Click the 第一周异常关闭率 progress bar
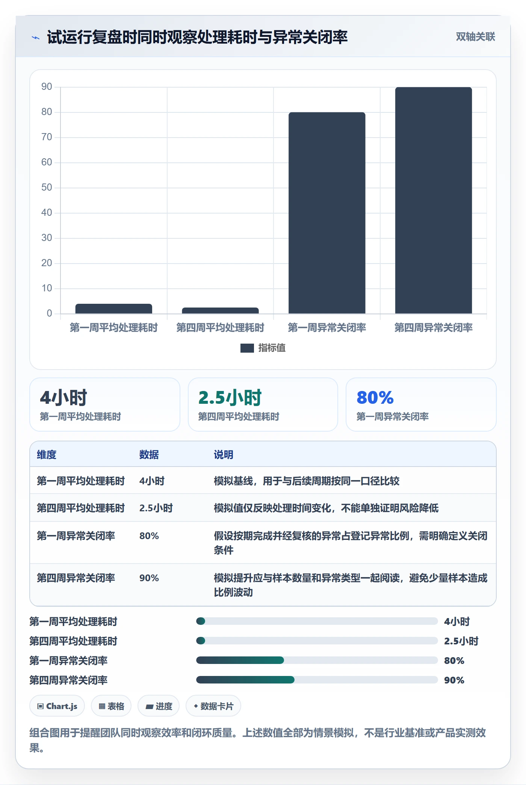Viewport: 526px width, 785px height. [x=317, y=660]
